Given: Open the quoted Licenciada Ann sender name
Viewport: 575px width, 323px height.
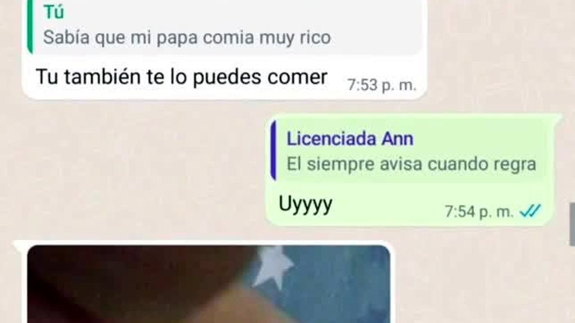Looking at the screenshot, I should [x=350, y=139].
